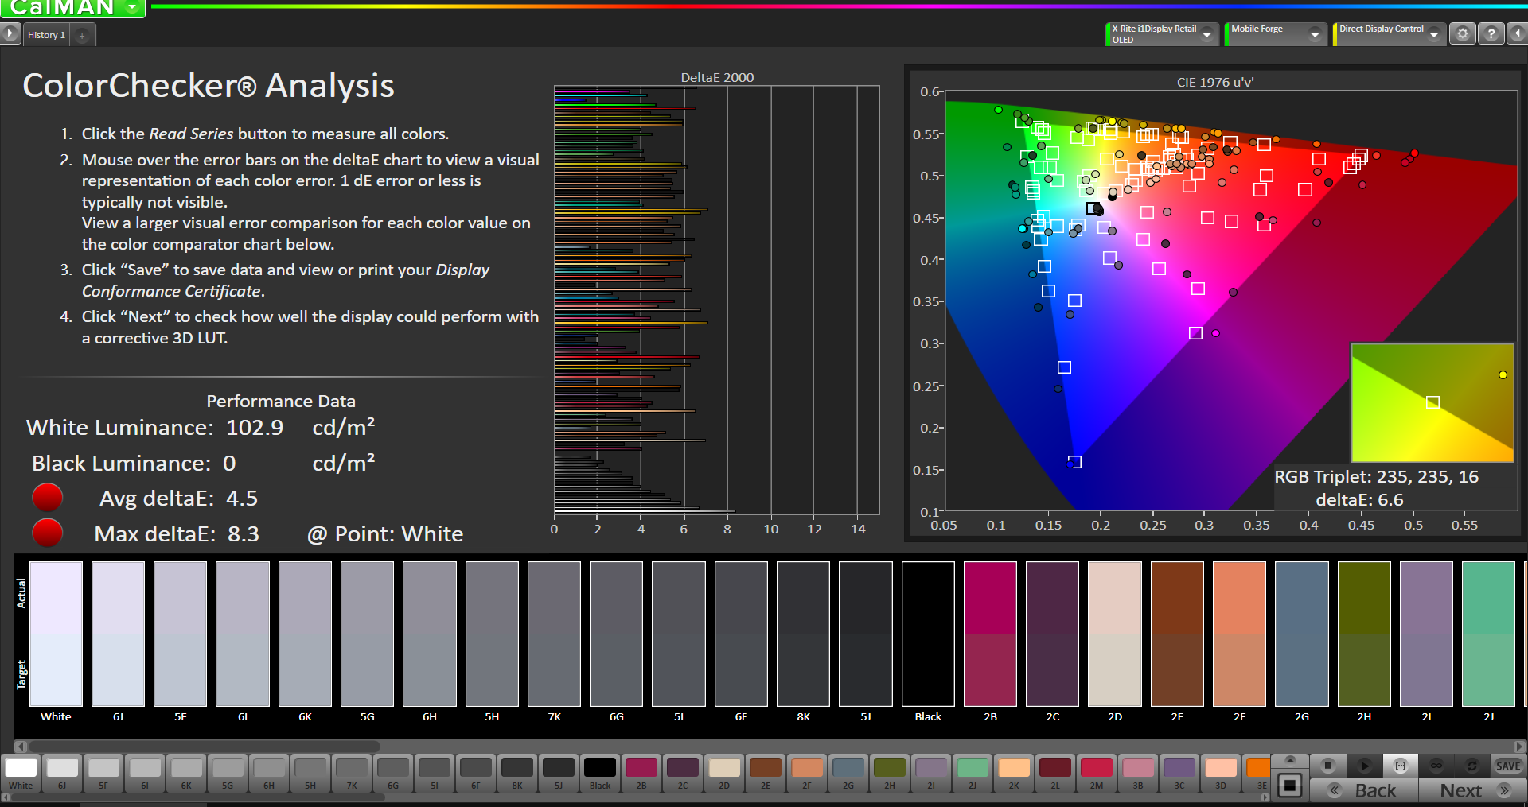
Task: Click the Stop measurement button
Action: click(1327, 766)
